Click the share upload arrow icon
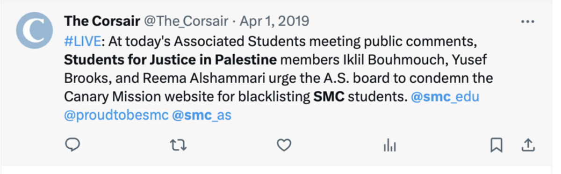The image size is (561, 174). 528,145
